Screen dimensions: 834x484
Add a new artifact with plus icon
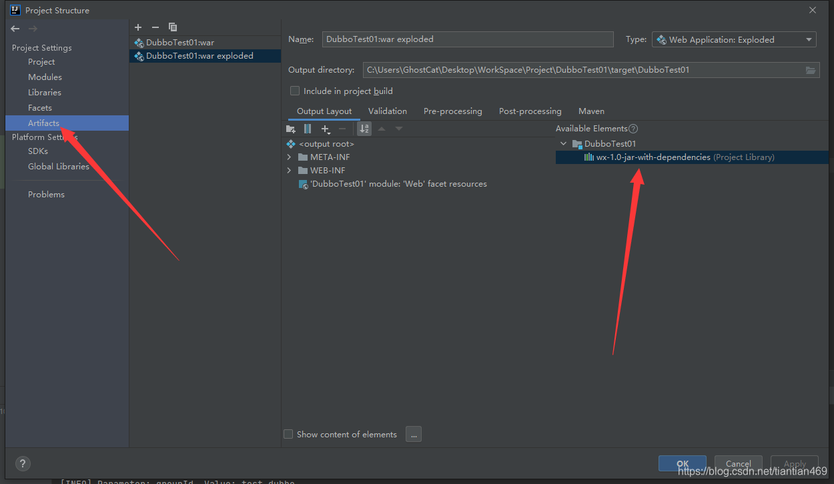click(x=138, y=27)
